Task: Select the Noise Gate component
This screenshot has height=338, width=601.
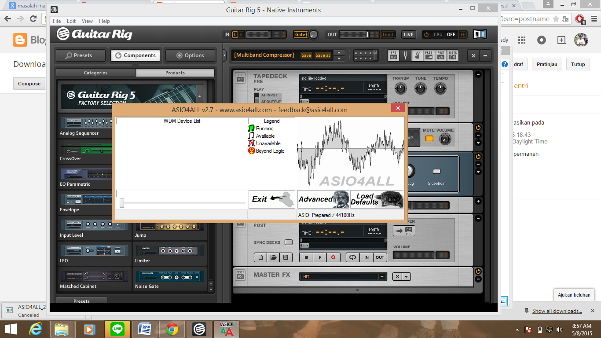Action: pos(169,280)
